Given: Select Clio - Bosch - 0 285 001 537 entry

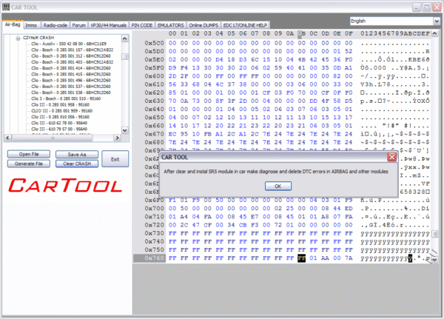Looking at the screenshot, I should (71, 87).
